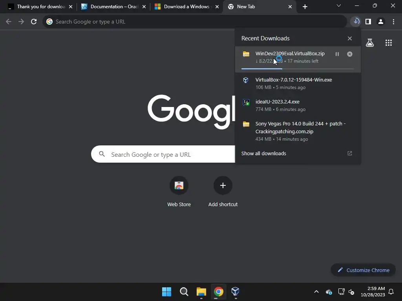Click the muted volume tray icon

[x=351, y=292]
